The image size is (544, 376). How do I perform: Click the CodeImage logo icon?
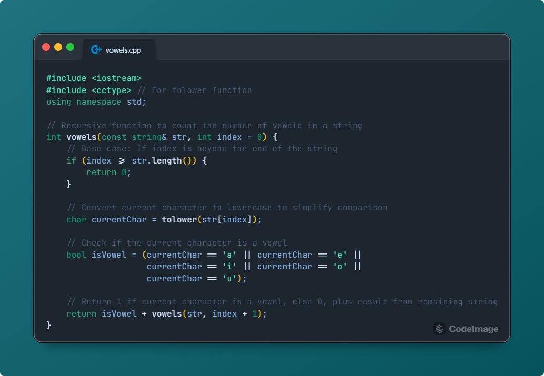click(x=439, y=329)
